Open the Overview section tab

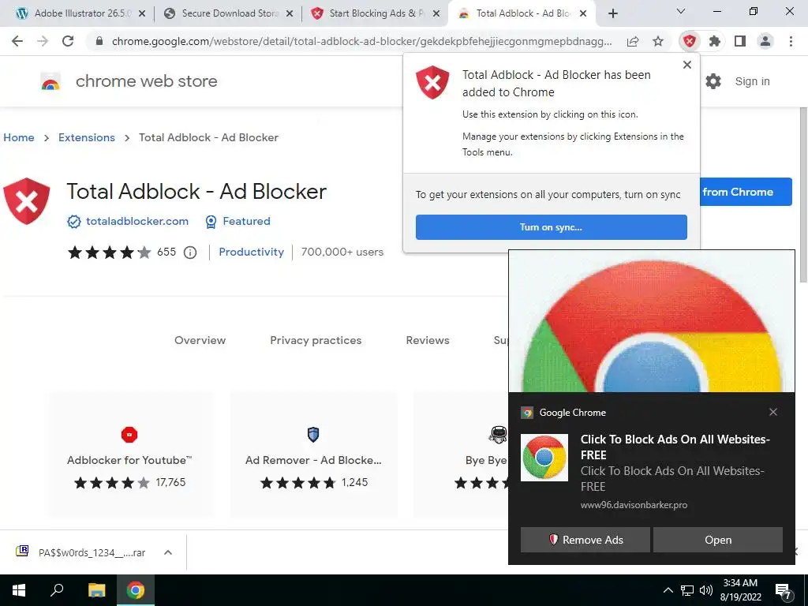pos(200,340)
